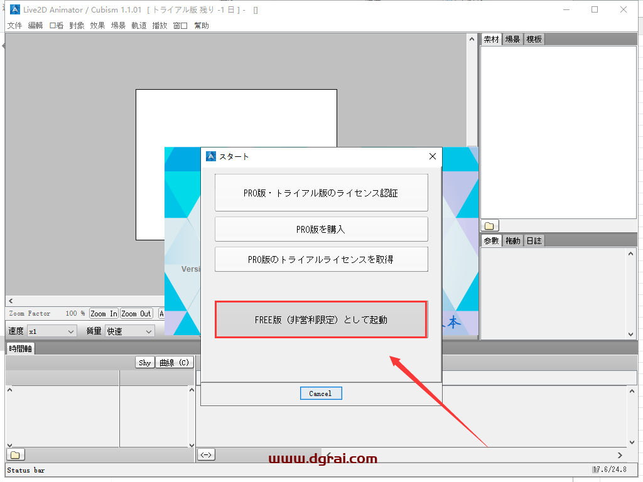The height and width of the screenshot is (482, 643).
Task: Open the 效果 menu
Action: point(97,25)
